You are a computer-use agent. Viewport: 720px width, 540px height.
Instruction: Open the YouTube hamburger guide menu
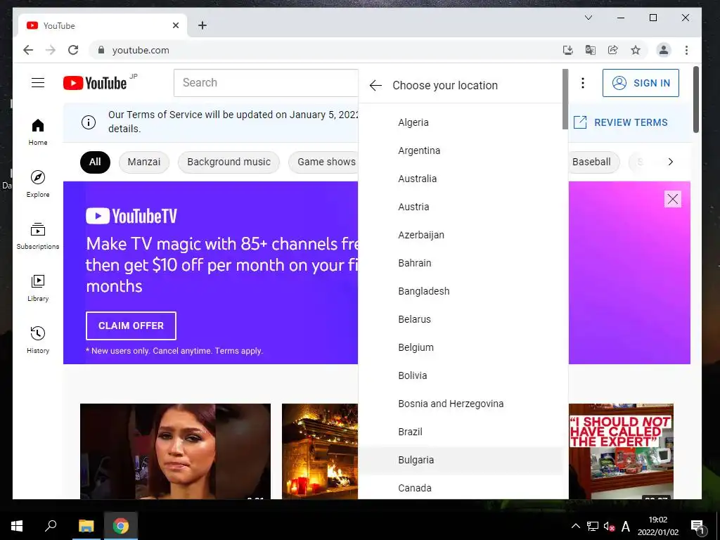pyautogui.click(x=38, y=83)
